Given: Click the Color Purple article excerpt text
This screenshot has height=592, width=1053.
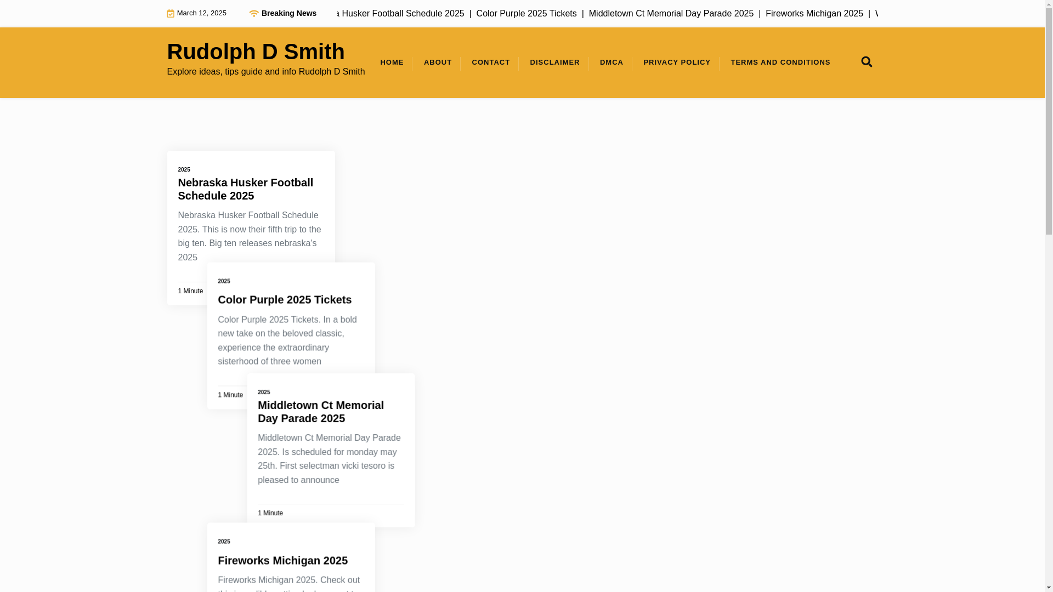Looking at the screenshot, I should [x=287, y=340].
